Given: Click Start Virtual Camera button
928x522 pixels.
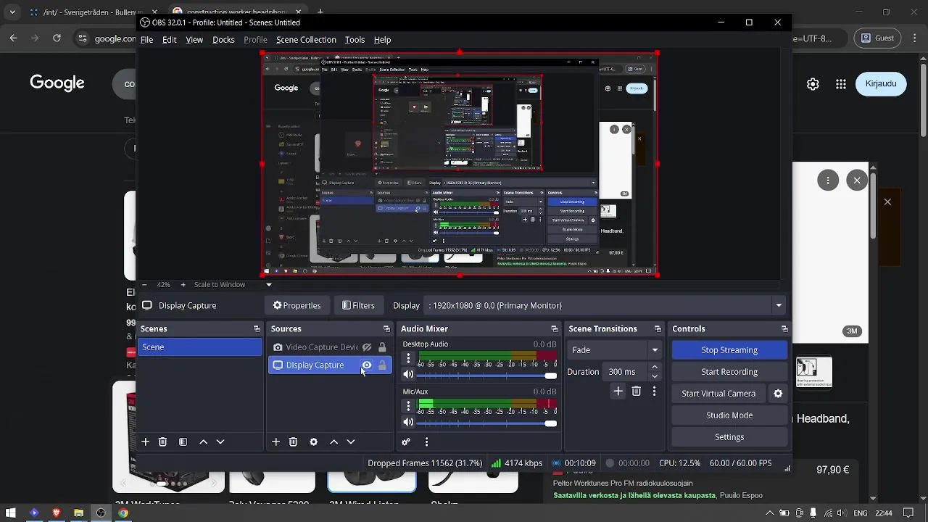Looking at the screenshot, I should (x=718, y=394).
